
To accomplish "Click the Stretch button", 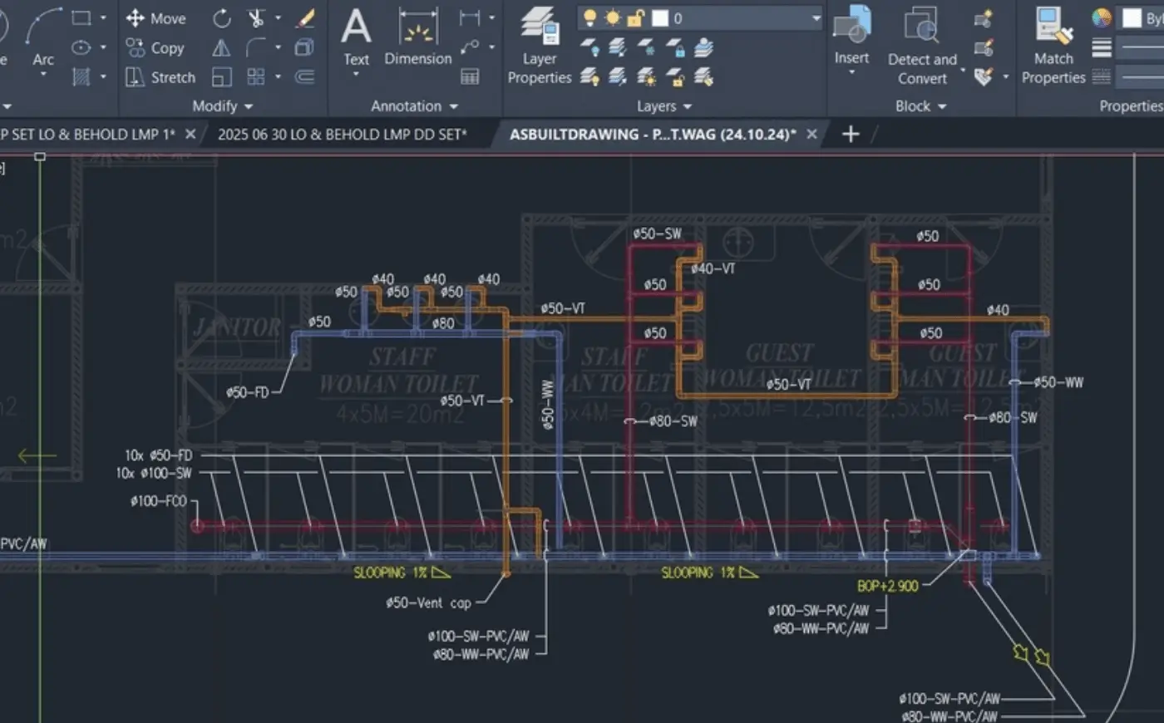I will [161, 77].
